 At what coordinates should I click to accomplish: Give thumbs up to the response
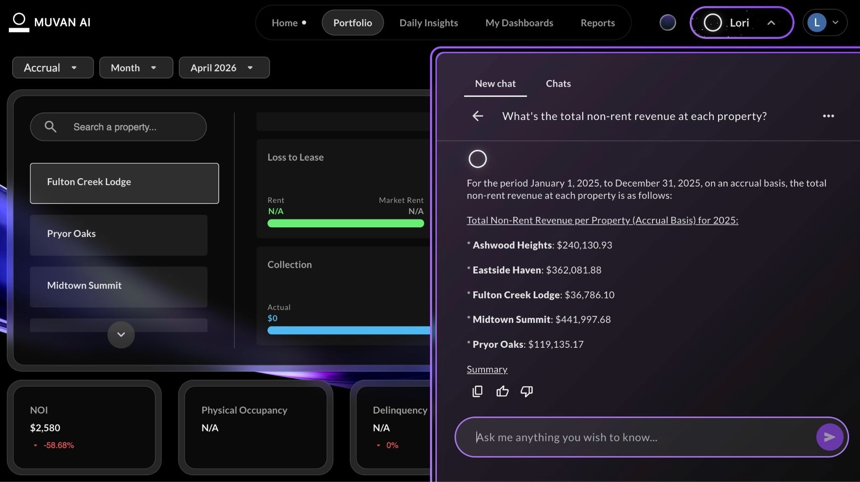click(502, 391)
